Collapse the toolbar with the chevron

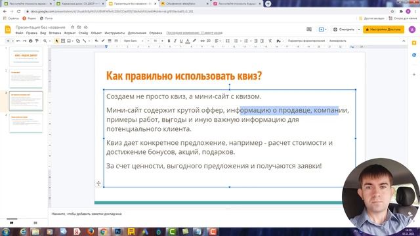404,41
